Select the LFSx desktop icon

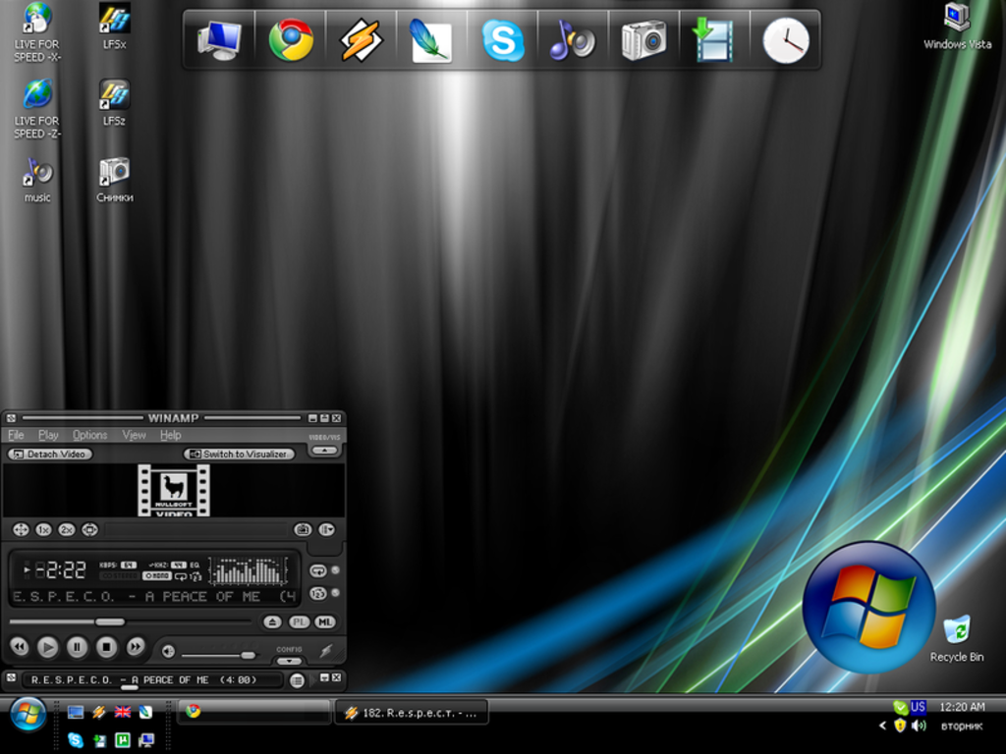pyautogui.click(x=114, y=27)
